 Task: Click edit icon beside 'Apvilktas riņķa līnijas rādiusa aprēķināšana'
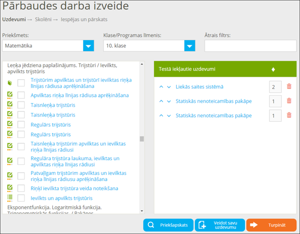tap(10, 95)
